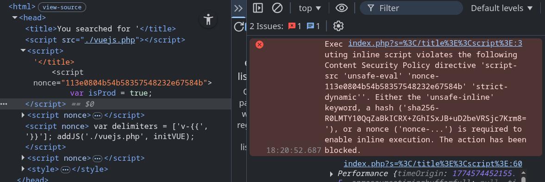Click the view-source badge next to html
Screen dimensions: 545x182
[x=62, y=7]
